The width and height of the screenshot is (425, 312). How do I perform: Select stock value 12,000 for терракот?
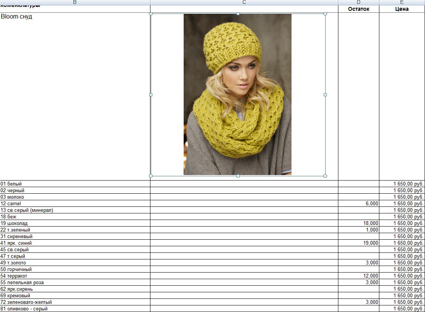pos(358,276)
